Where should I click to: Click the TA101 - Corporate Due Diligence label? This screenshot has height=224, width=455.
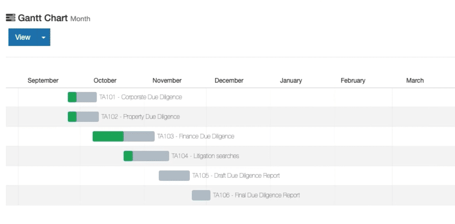pyautogui.click(x=141, y=97)
